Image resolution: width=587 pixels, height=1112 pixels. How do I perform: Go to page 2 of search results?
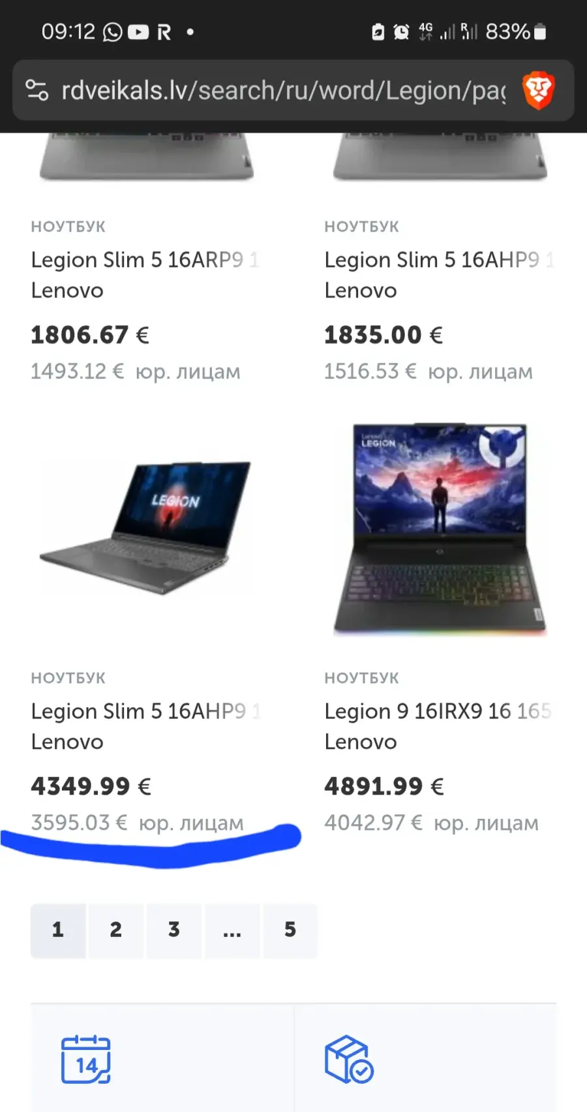[116, 930]
